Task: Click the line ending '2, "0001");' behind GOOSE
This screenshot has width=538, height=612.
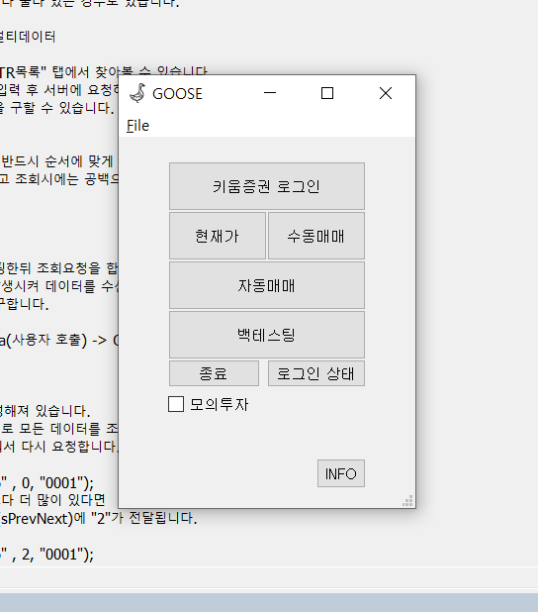Action: pyautogui.click(x=46, y=555)
